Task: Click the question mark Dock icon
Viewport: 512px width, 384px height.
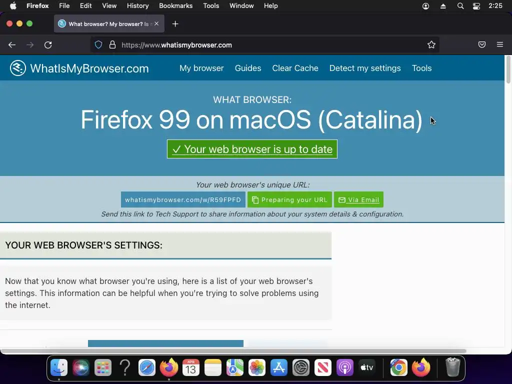Action: coord(125,367)
